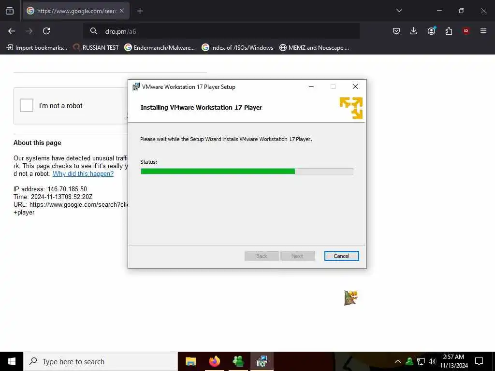The width and height of the screenshot is (495, 371).
Task: Open the Index of /ISOs/Windows bookmark
Action: 237,48
